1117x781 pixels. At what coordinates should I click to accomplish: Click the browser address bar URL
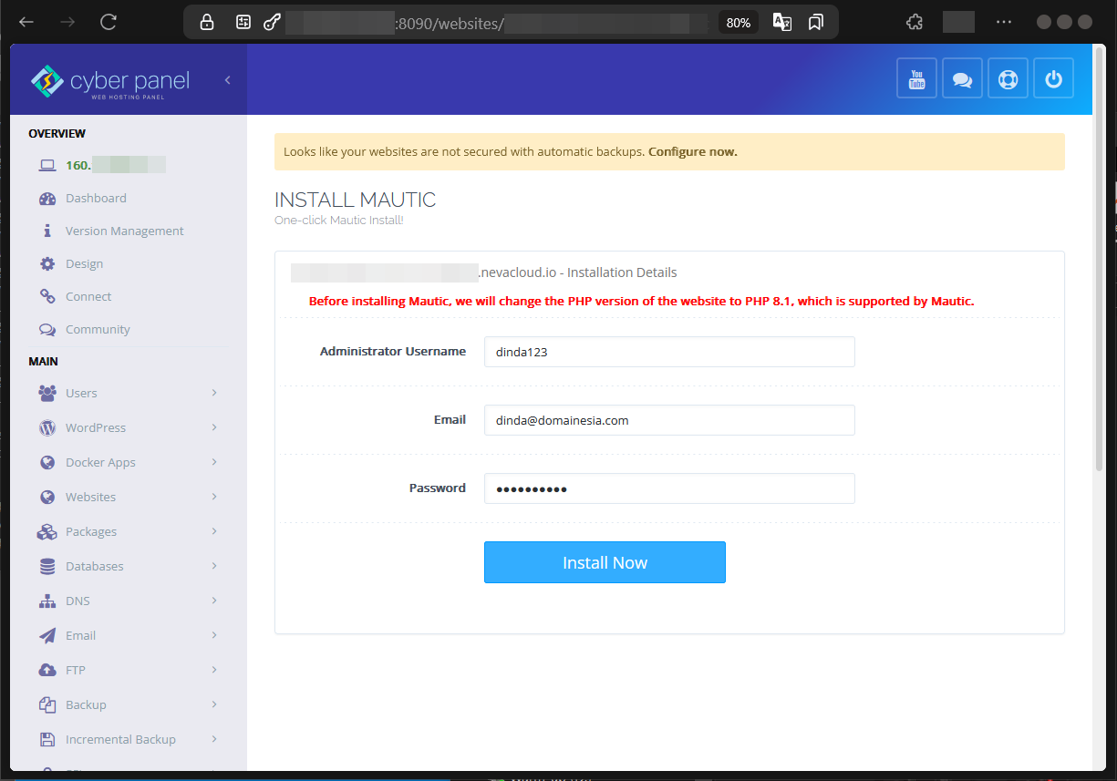[497, 23]
